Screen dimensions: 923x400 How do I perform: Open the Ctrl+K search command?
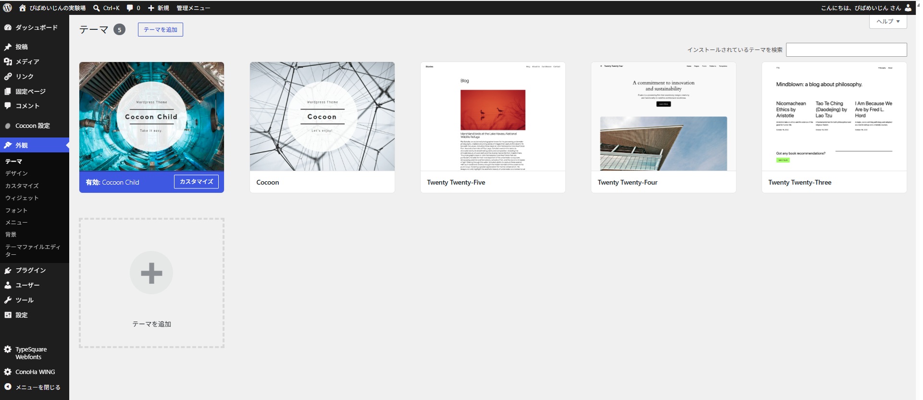(x=111, y=8)
